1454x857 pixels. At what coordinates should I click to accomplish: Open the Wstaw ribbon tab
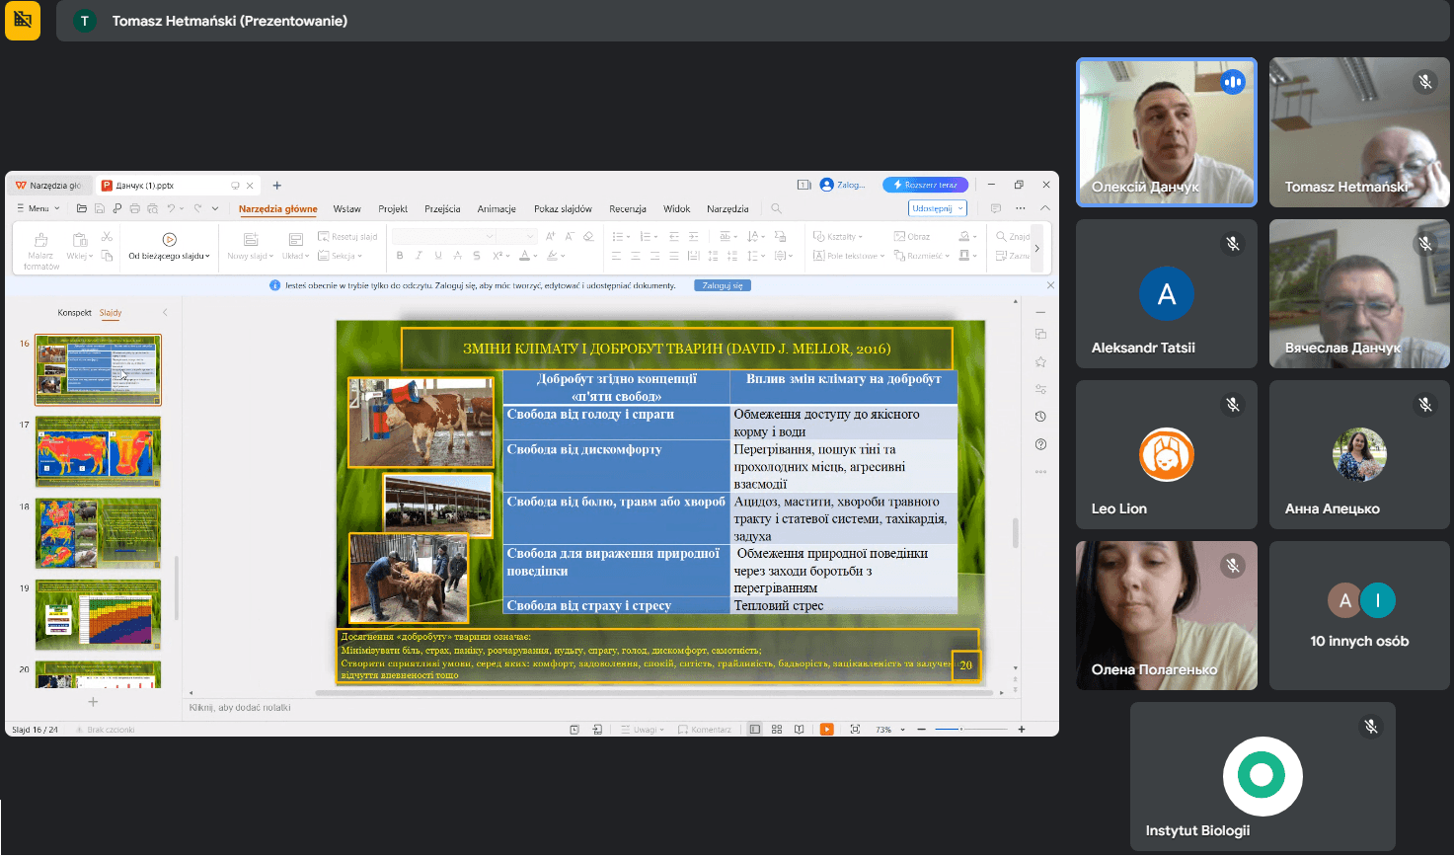point(346,208)
